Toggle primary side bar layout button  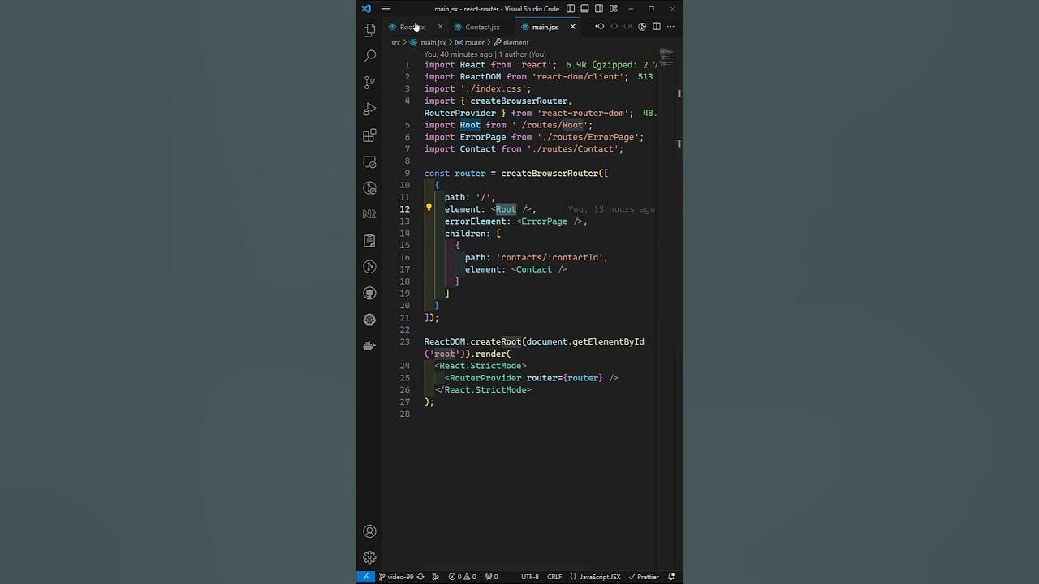pos(571,9)
